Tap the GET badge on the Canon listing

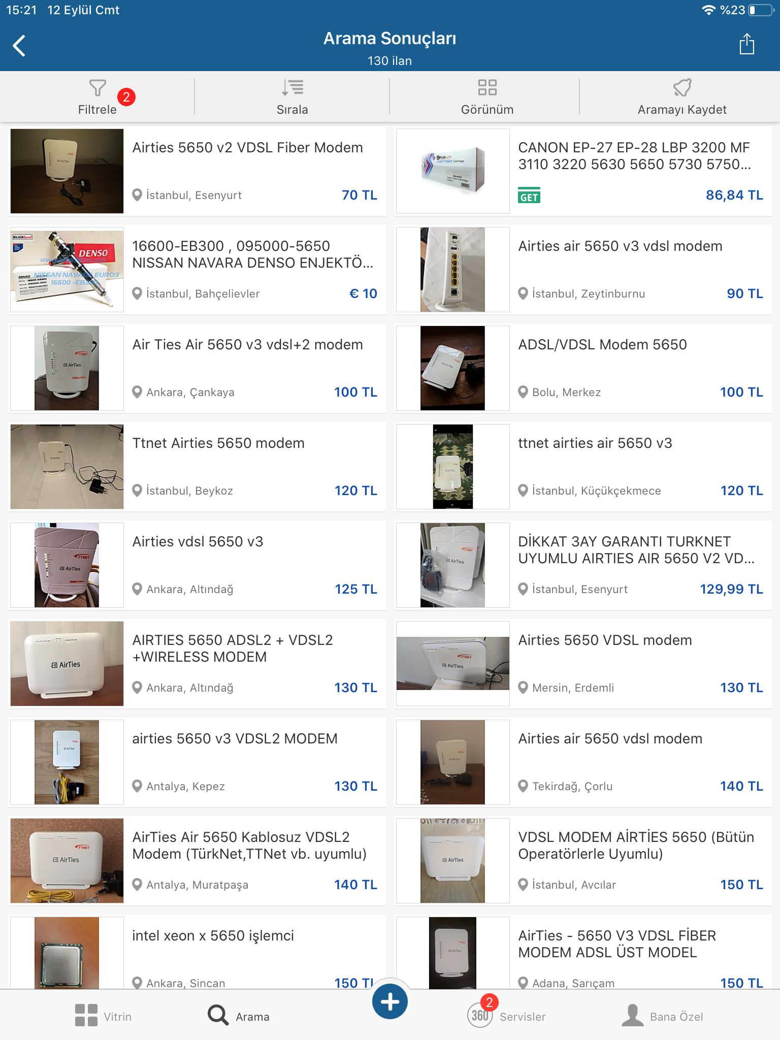tap(529, 196)
